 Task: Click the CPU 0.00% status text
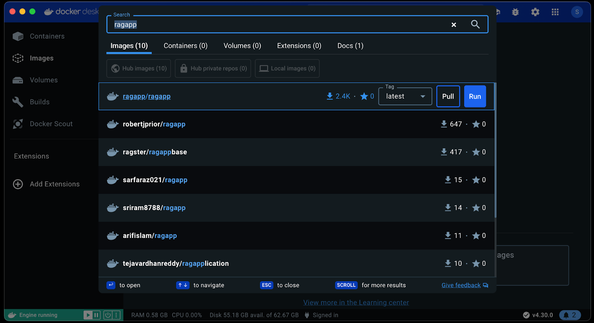point(187,315)
